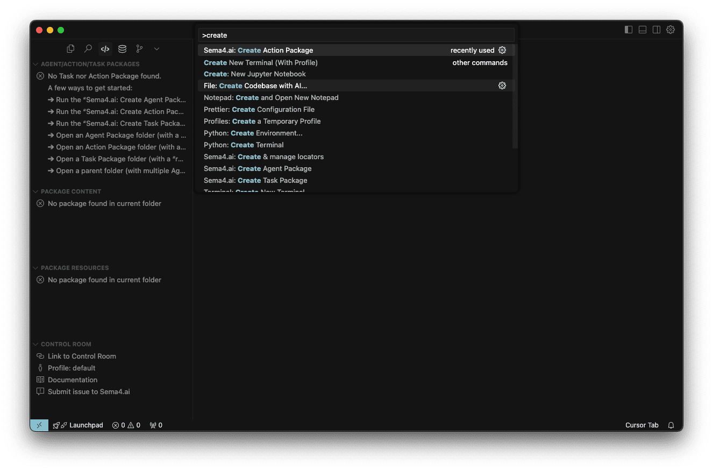713x471 pixels.
Task: Click the ports broadcast icon showing 0
Action: (156, 425)
